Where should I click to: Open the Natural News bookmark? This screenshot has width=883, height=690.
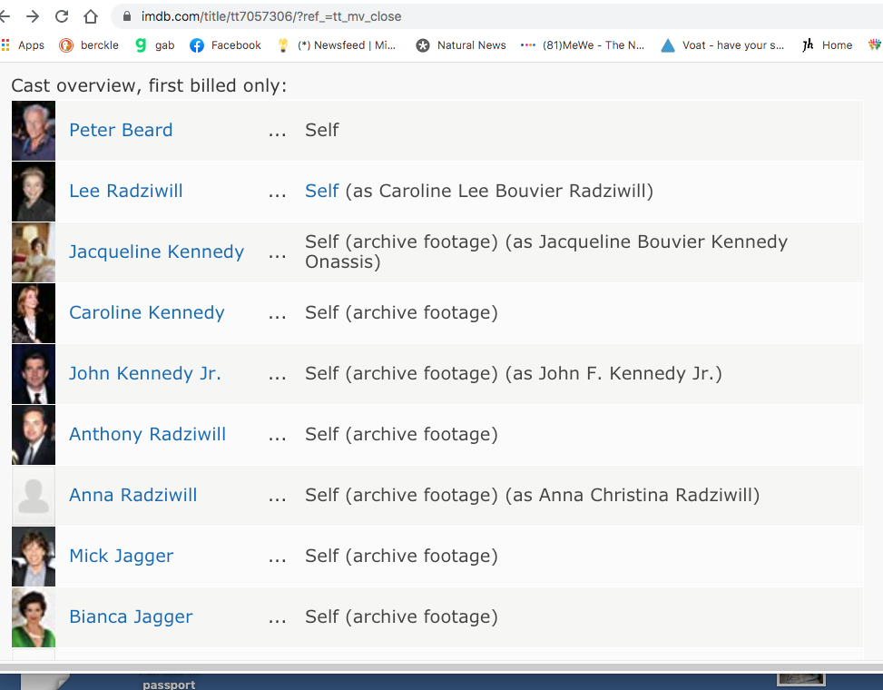tap(461, 45)
